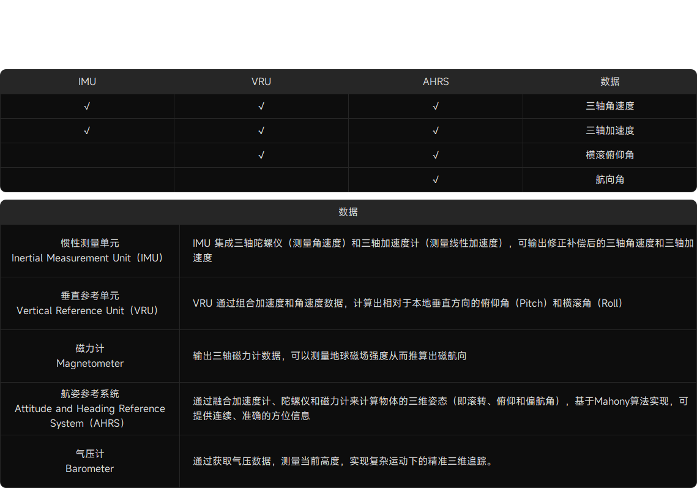The image size is (697, 488).
Task: Click the IMU checkmark for 三轴角速度
Action: coord(87,106)
